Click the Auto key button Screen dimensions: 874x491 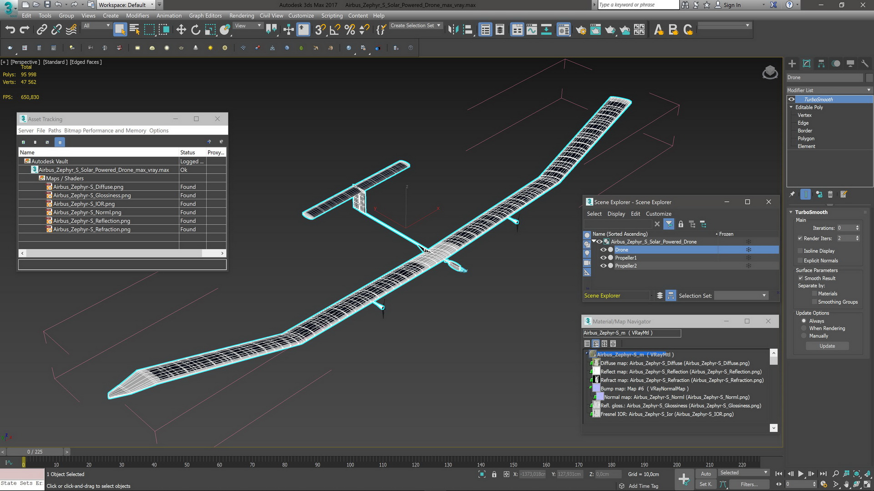pyautogui.click(x=706, y=474)
